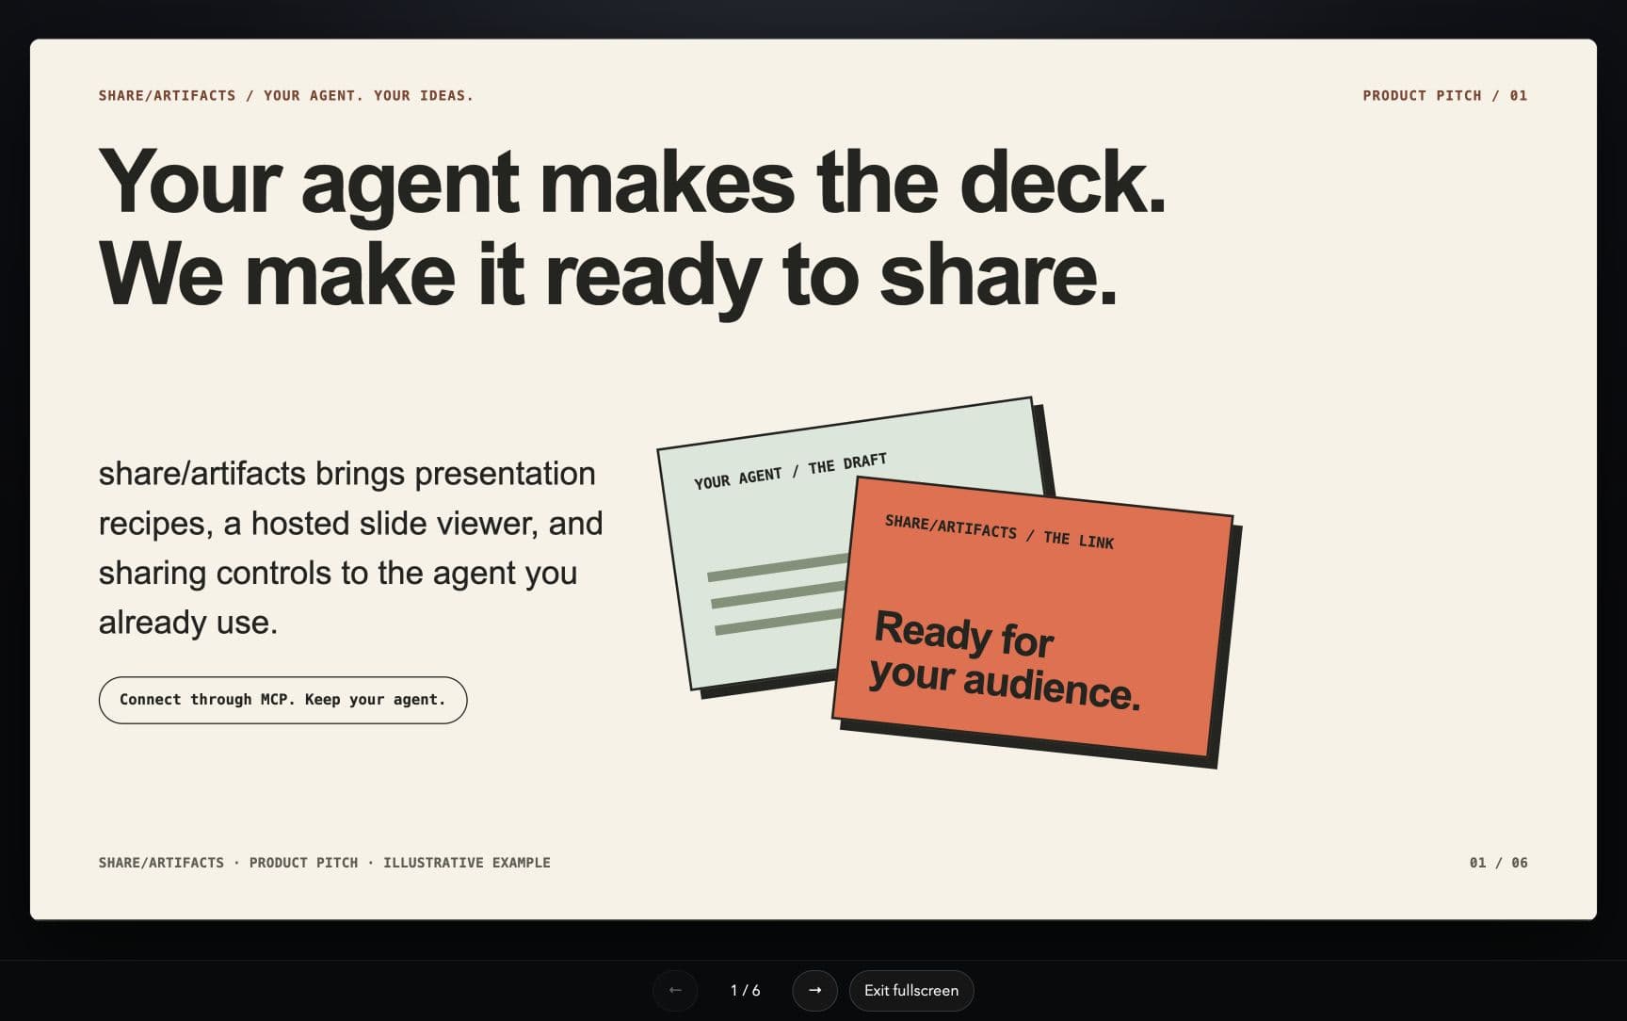This screenshot has width=1627, height=1021.
Task: Click the paragraph starting 'share/artifacts brings presentation'
Action: point(350,547)
